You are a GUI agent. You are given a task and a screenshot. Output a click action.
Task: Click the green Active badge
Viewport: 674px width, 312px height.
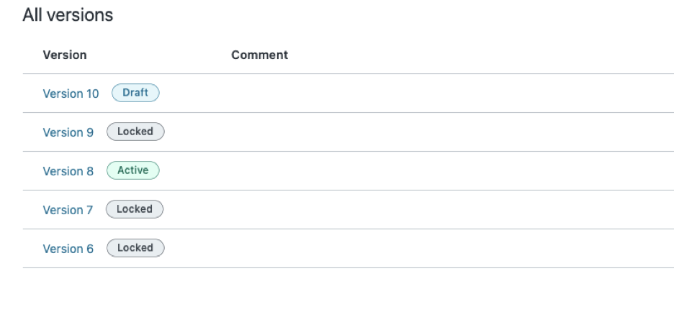(x=132, y=170)
